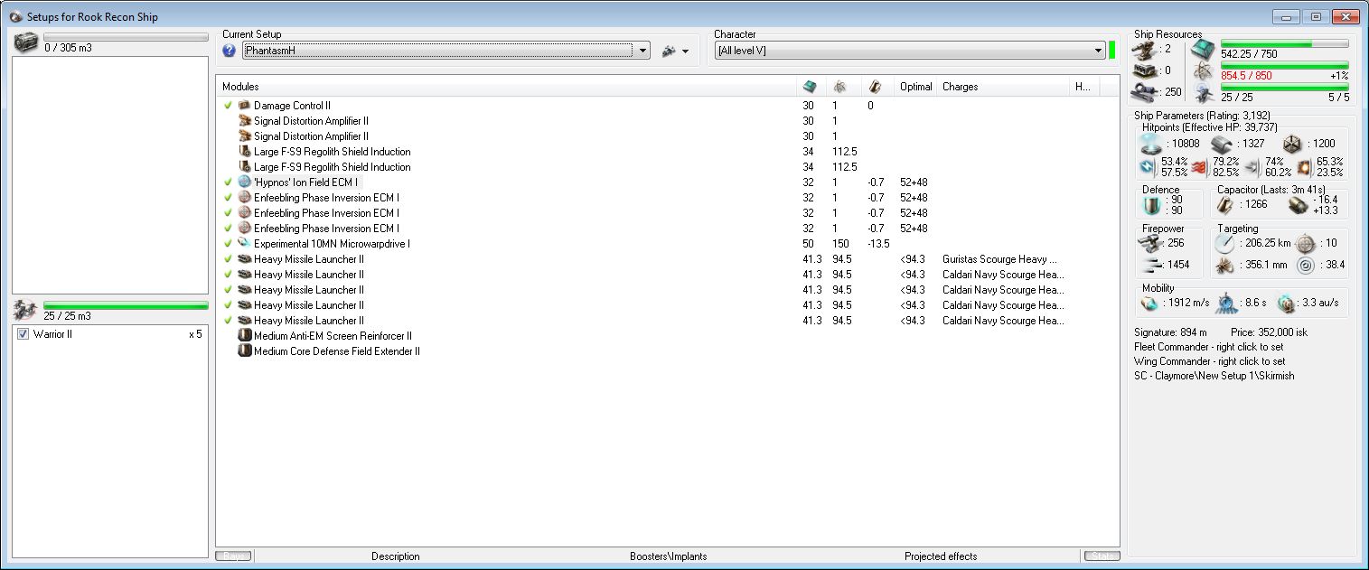
Task: Click the sensor strength icon showing 38.4
Action: 1304,265
